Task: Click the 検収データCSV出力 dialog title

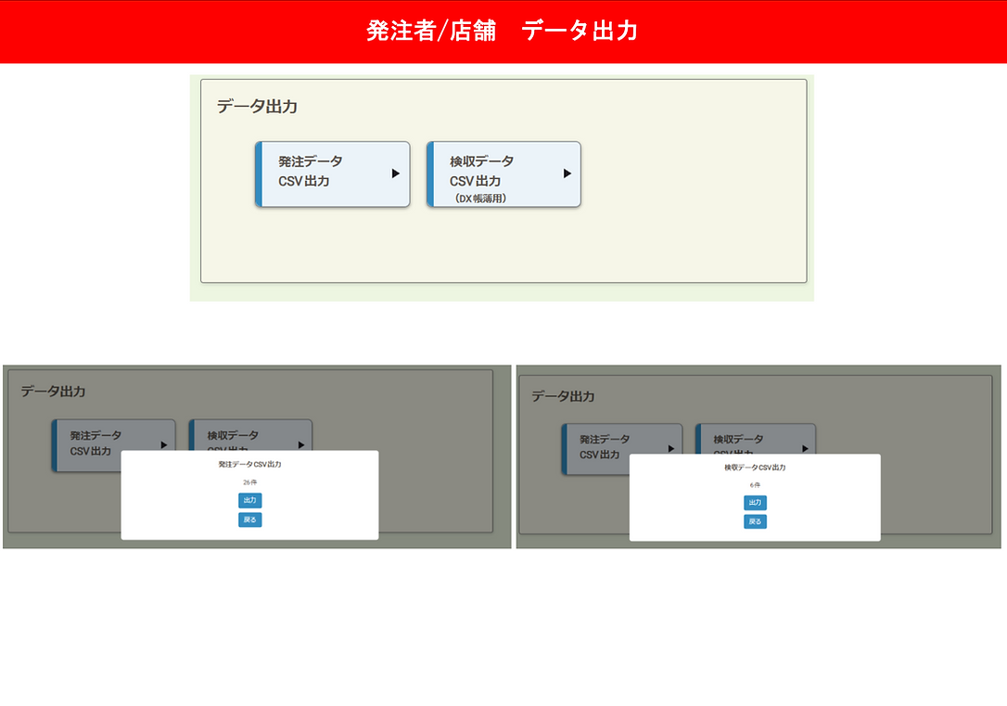Action: (755, 467)
